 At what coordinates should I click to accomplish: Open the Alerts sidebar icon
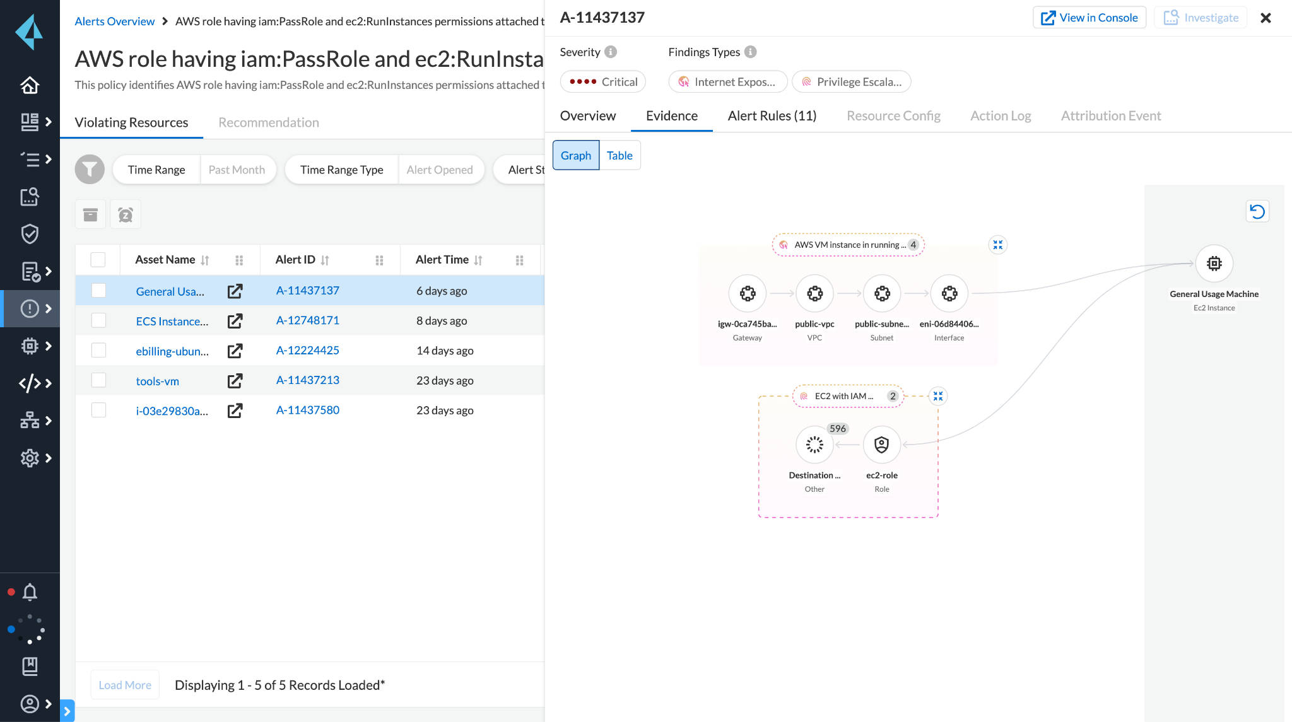(30, 308)
